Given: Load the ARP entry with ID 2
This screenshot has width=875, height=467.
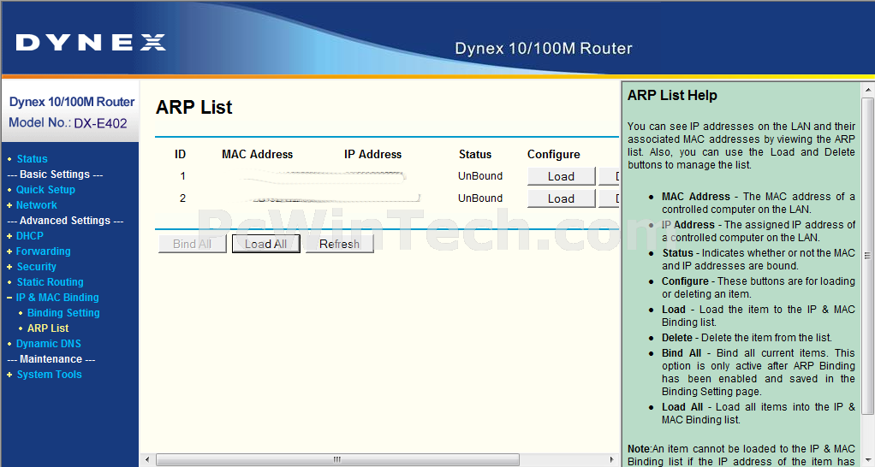Looking at the screenshot, I should pos(562,199).
